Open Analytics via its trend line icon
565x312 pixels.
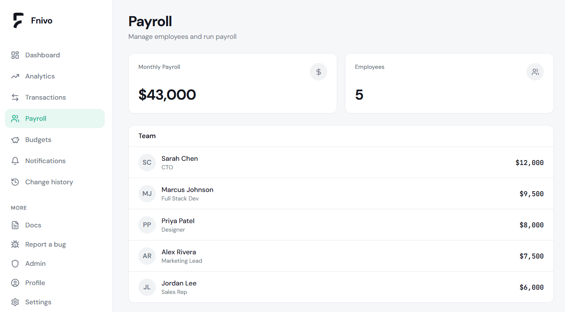tap(15, 76)
